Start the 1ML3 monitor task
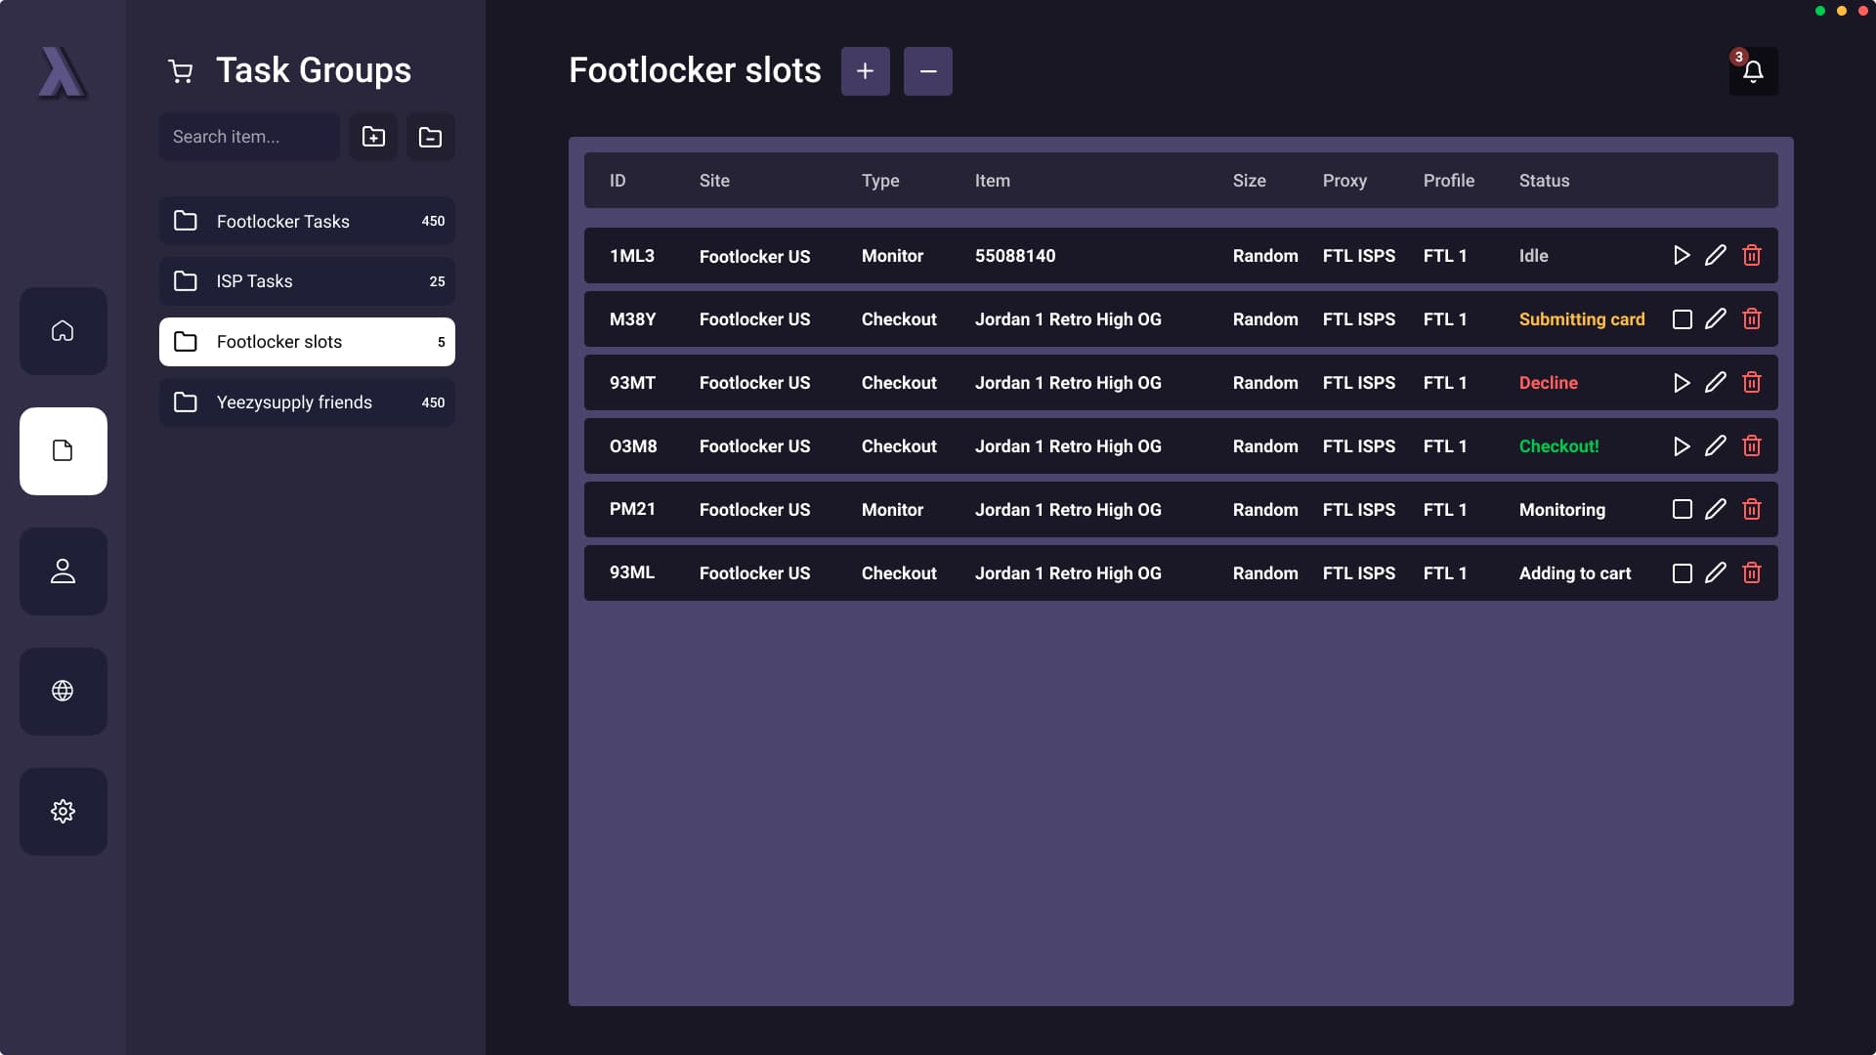Image resolution: width=1876 pixels, height=1055 pixels. (x=1681, y=256)
